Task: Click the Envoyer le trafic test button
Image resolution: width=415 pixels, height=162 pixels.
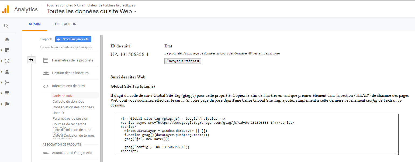Action: (183, 61)
